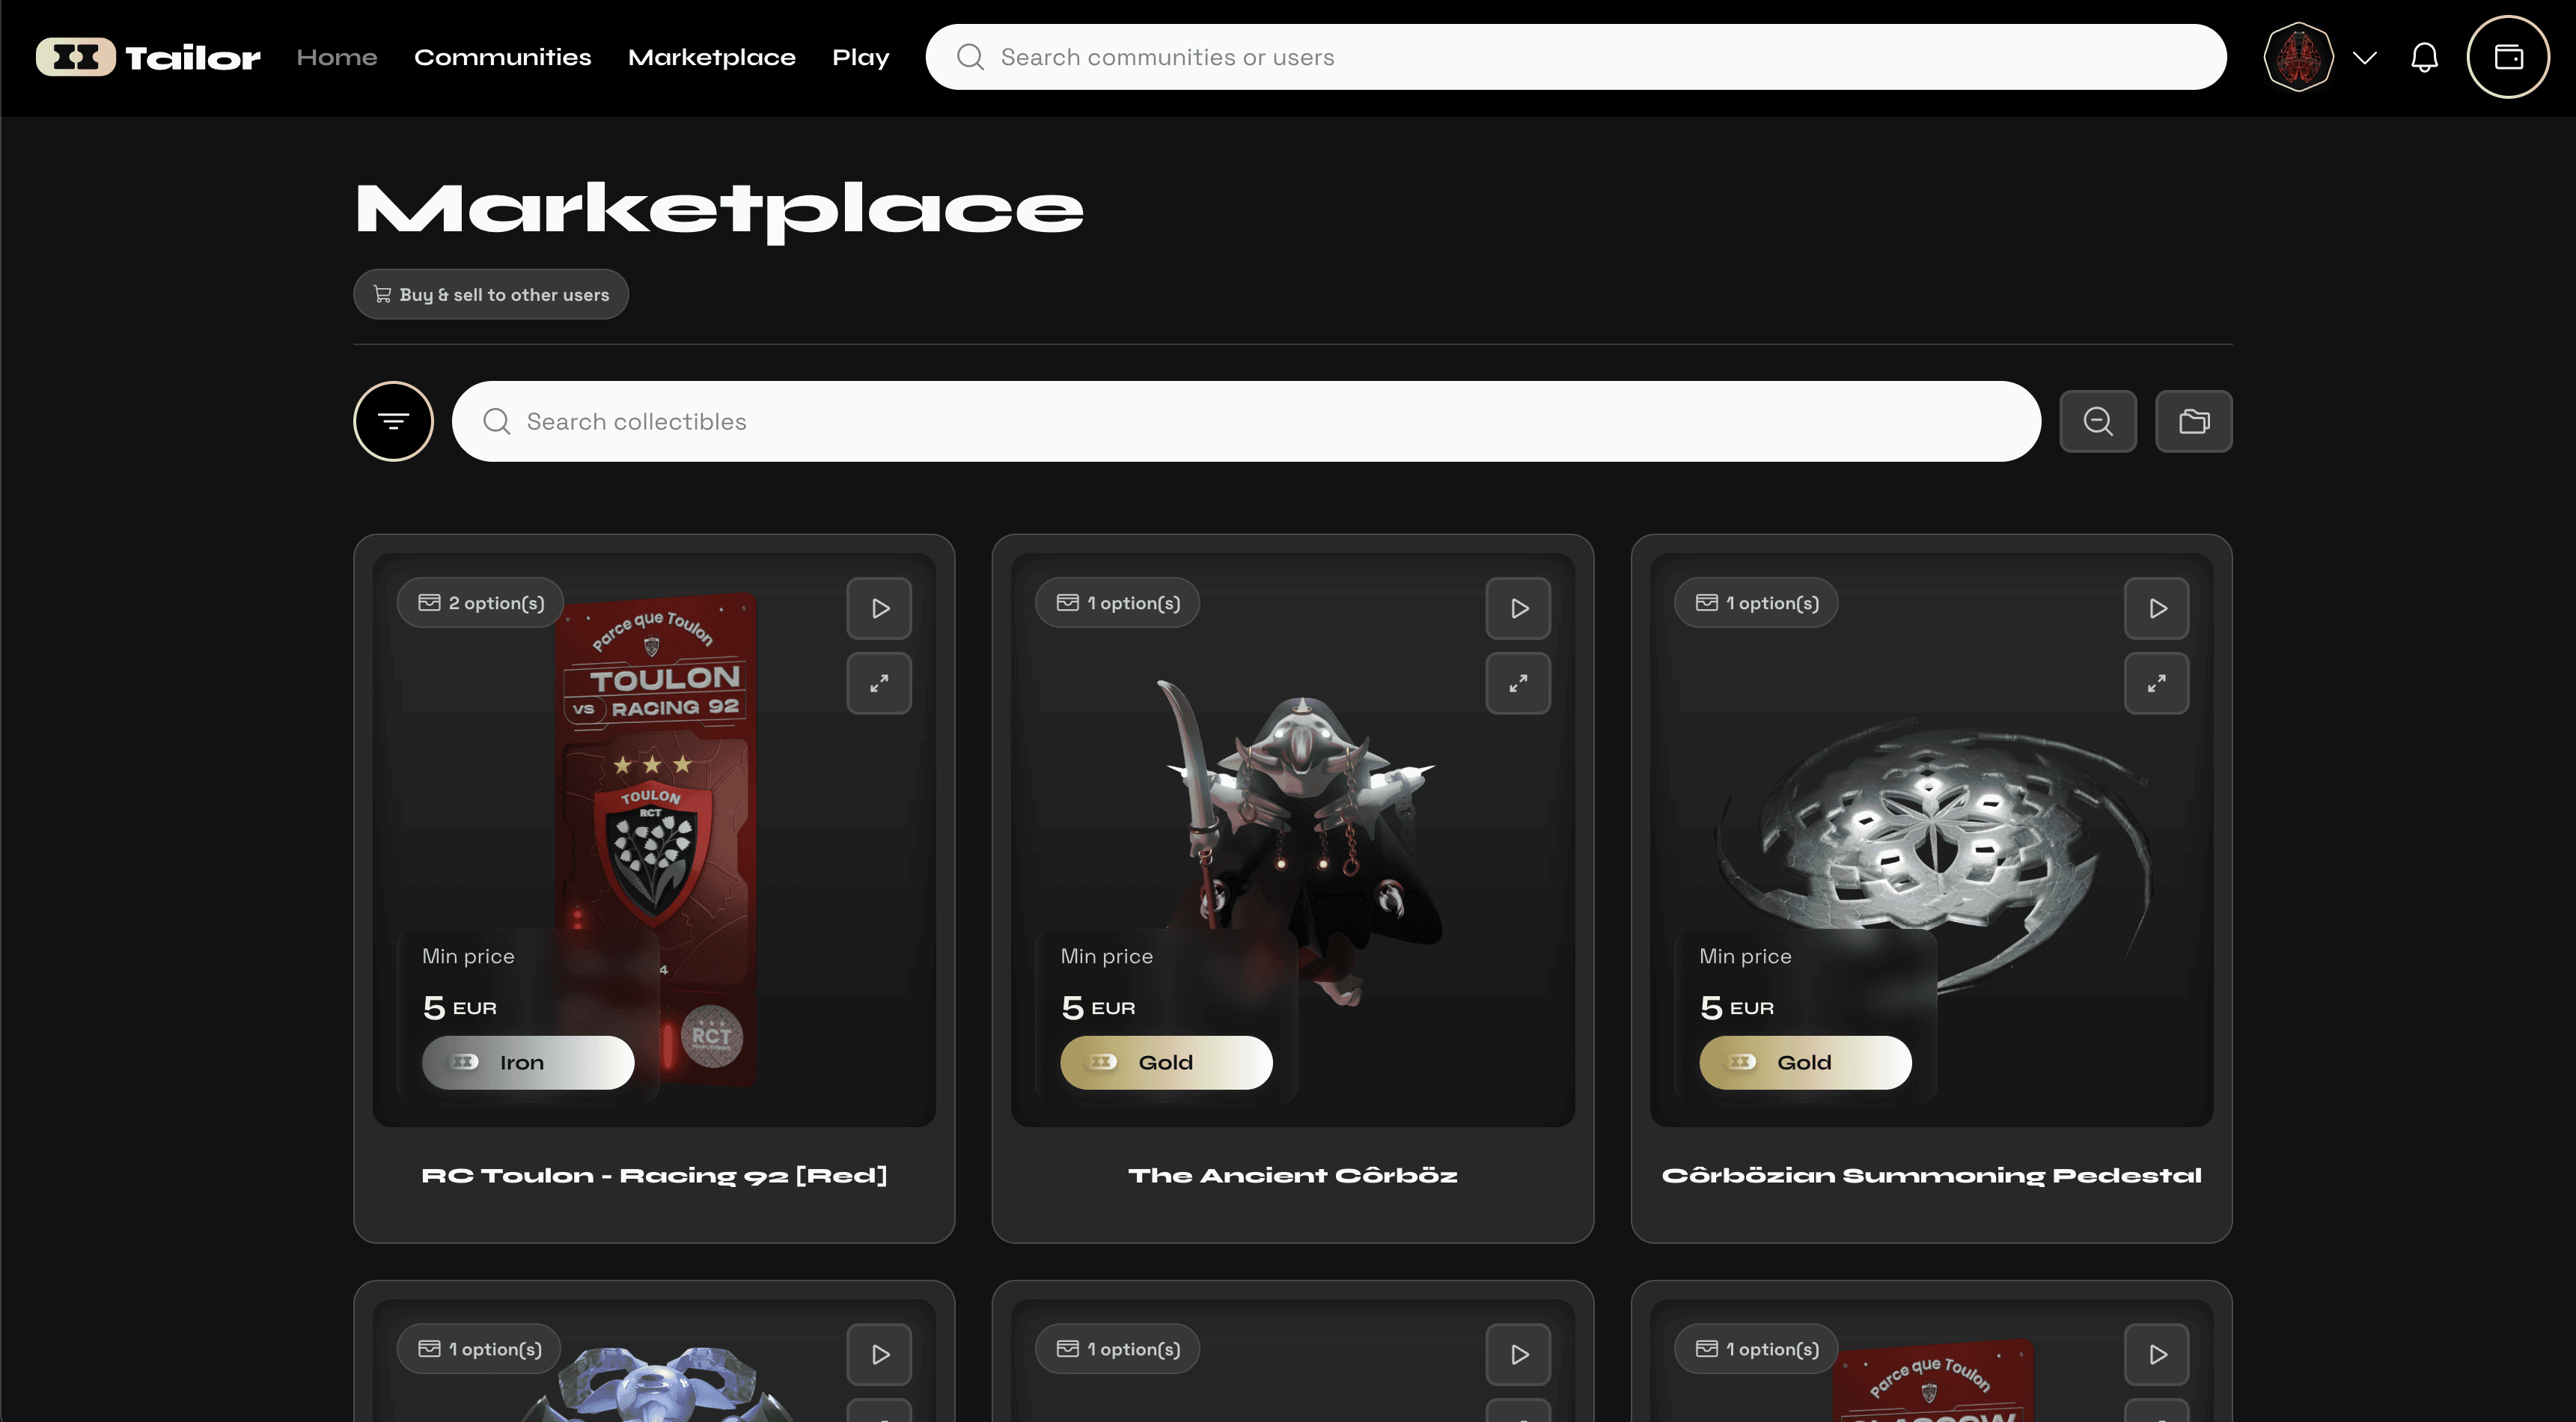The height and width of the screenshot is (1422, 2576).
Task: Go to the Communities menu item
Action: (x=502, y=57)
